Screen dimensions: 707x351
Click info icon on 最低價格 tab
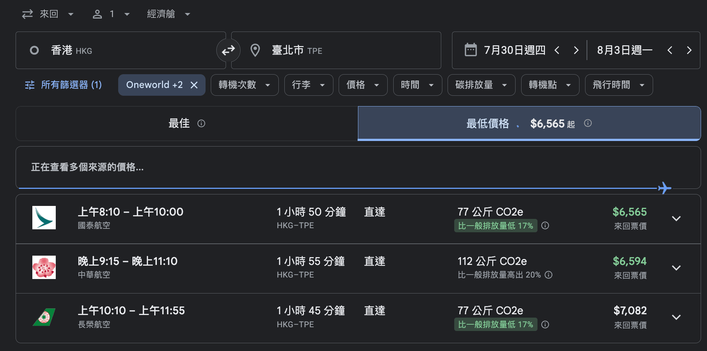tap(588, 123)
